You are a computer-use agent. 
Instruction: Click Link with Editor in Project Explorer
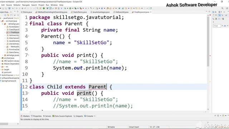coord(8,15)
